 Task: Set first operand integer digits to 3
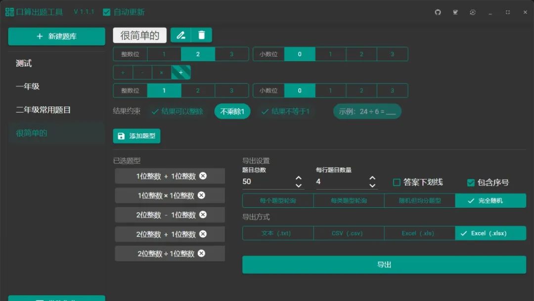(231, 54)
